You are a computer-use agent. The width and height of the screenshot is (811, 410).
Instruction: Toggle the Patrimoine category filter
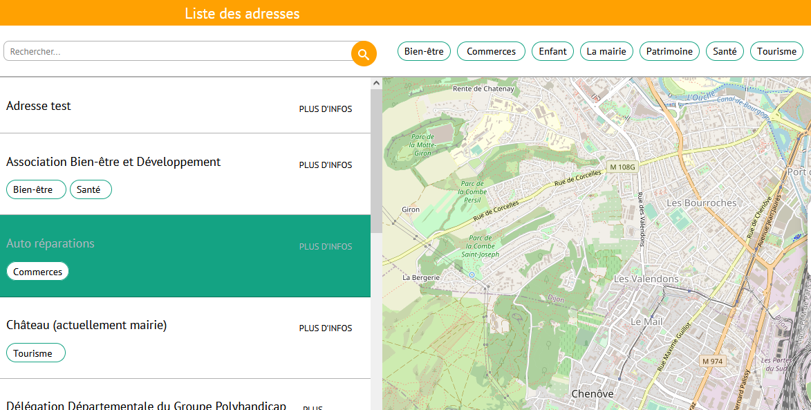(x=669, y=50)
